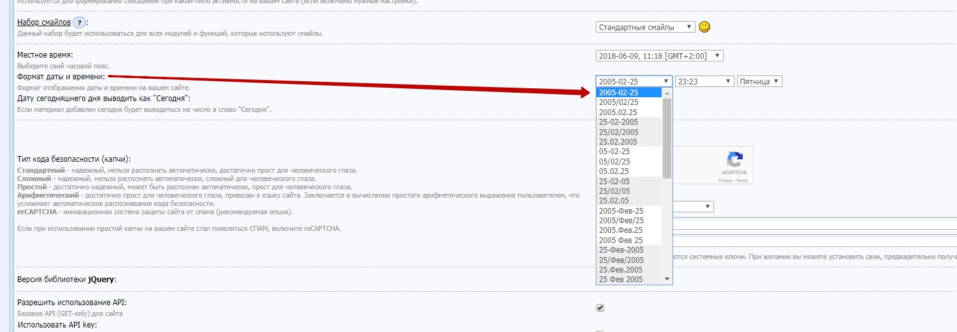Select the 25.02.2005 date format option
The height and width of the screenshot is (332, 957).
click(618, 141)
